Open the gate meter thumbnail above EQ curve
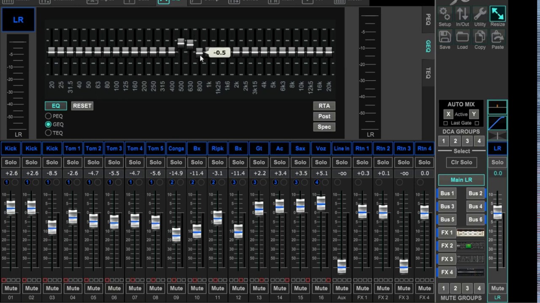This screenshot has height=303, width=540. pos(497,107)
